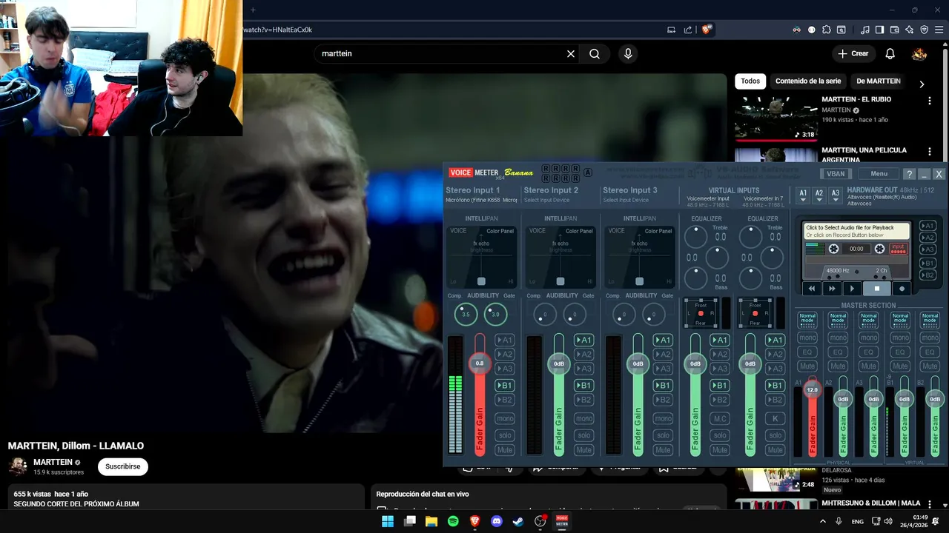Select the De MARTTEIN filter chip

[x=879, y=81]
